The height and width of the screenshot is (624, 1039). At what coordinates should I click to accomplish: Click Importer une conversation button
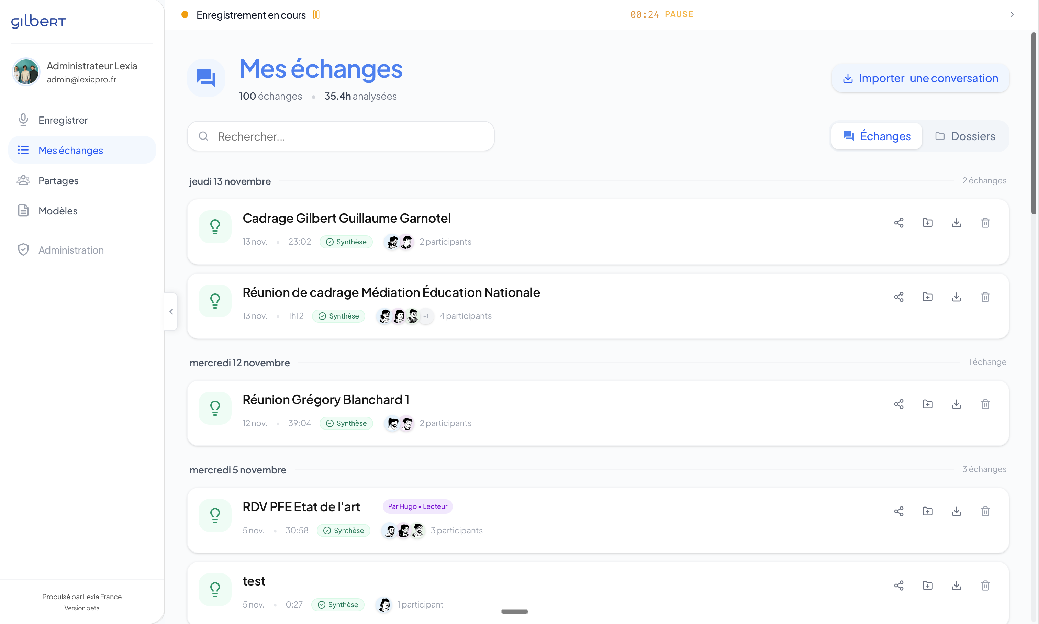(x=920, y=78)
